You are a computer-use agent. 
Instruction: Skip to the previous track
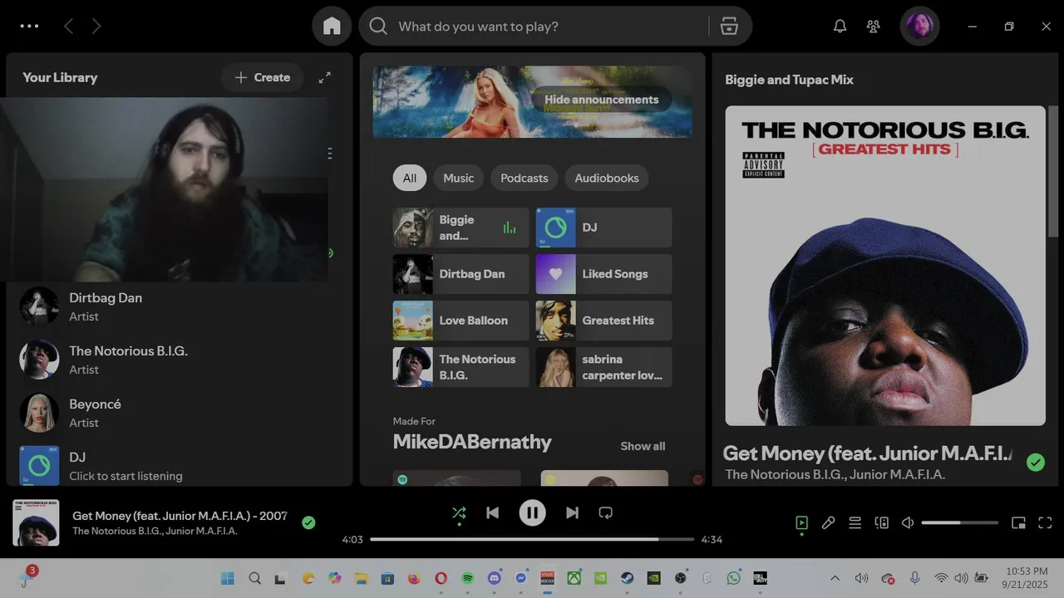pos(492,512)
